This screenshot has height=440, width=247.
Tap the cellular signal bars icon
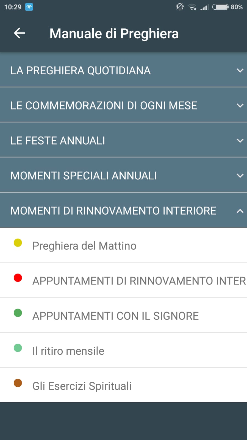204,7
